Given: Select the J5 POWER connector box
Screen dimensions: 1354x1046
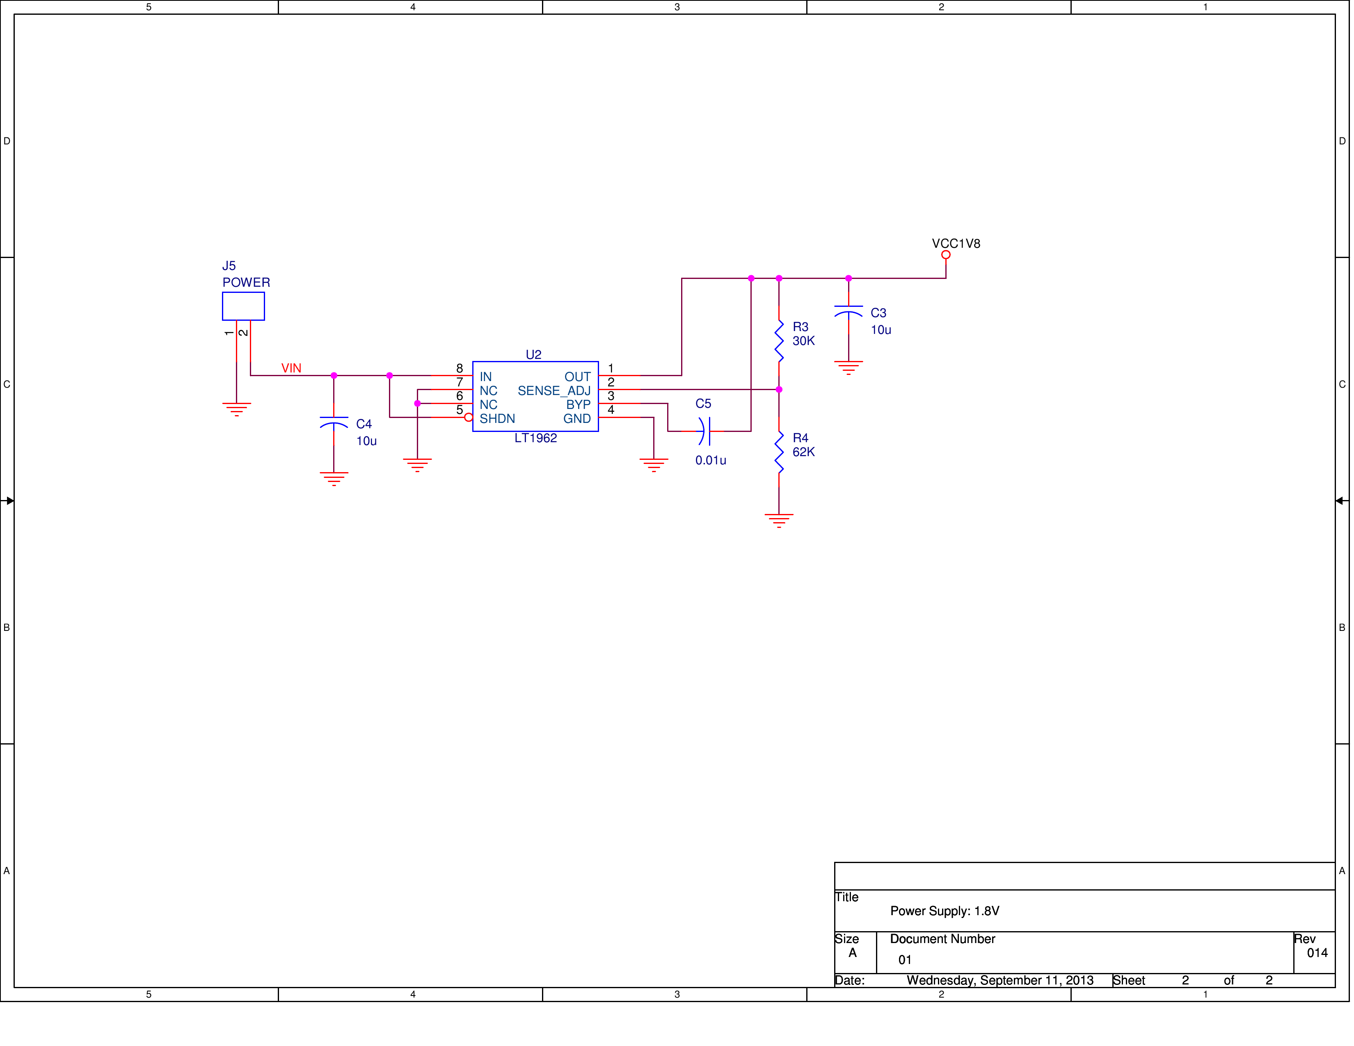Looking at the screenshot, I should [x=243, y=306].
